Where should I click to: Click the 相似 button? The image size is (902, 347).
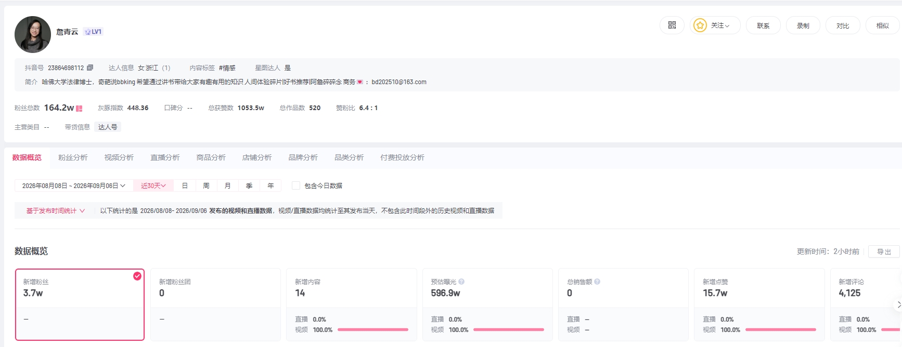[883, 25]
